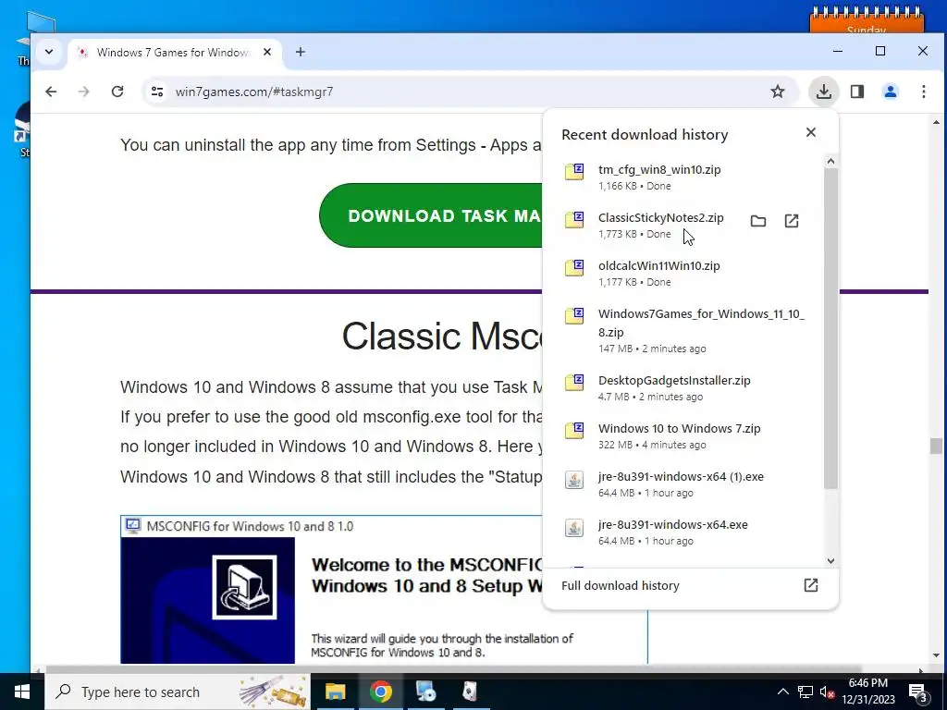Click Chrome icon in taskbar
Viewport: 947px width, 710px height.
click(380, 692)
